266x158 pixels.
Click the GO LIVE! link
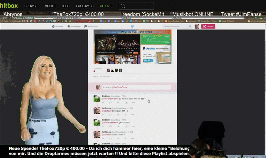pos(106,6)
